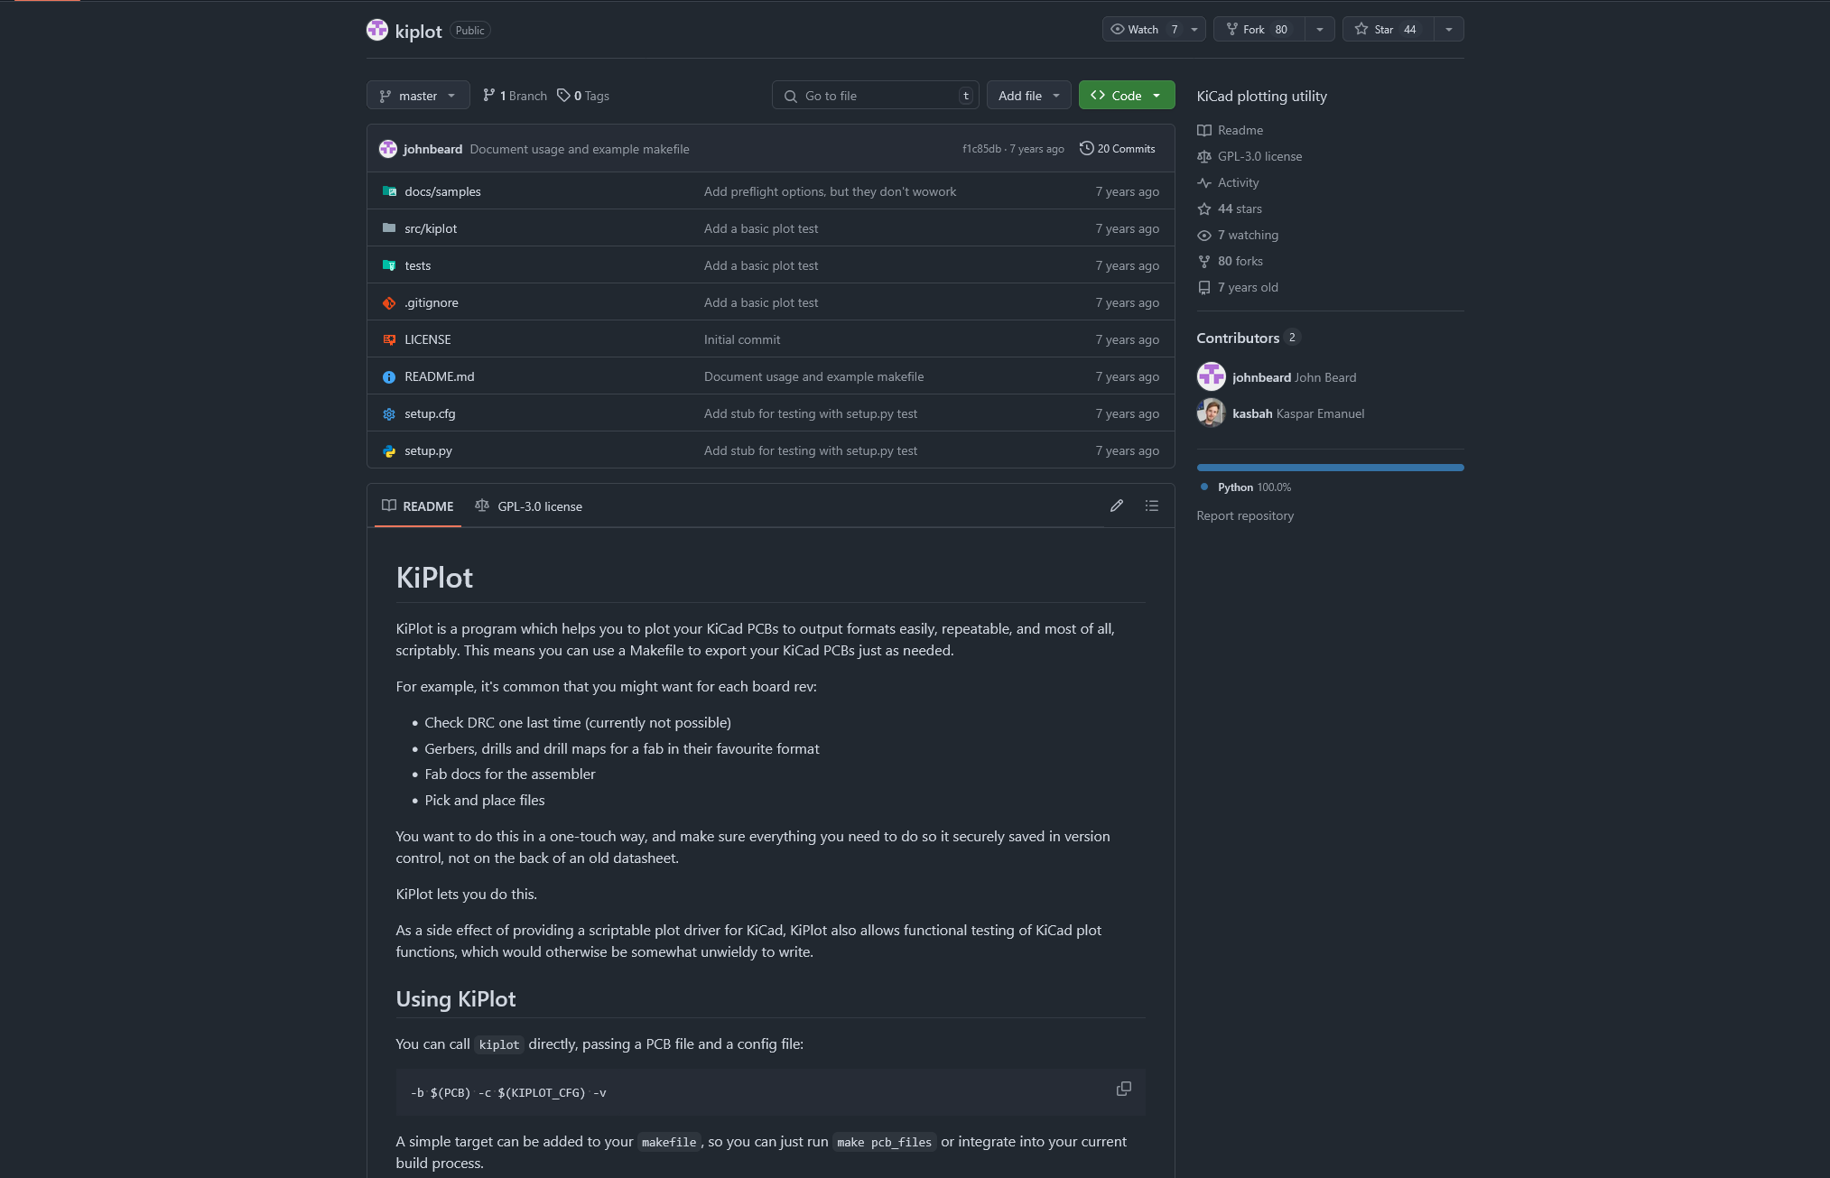
Task: Click the kiplot repository avatar icon
Action: tap(376, 30)
